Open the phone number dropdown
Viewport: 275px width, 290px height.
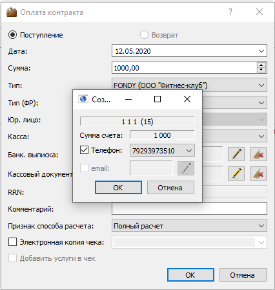[189, 150]
